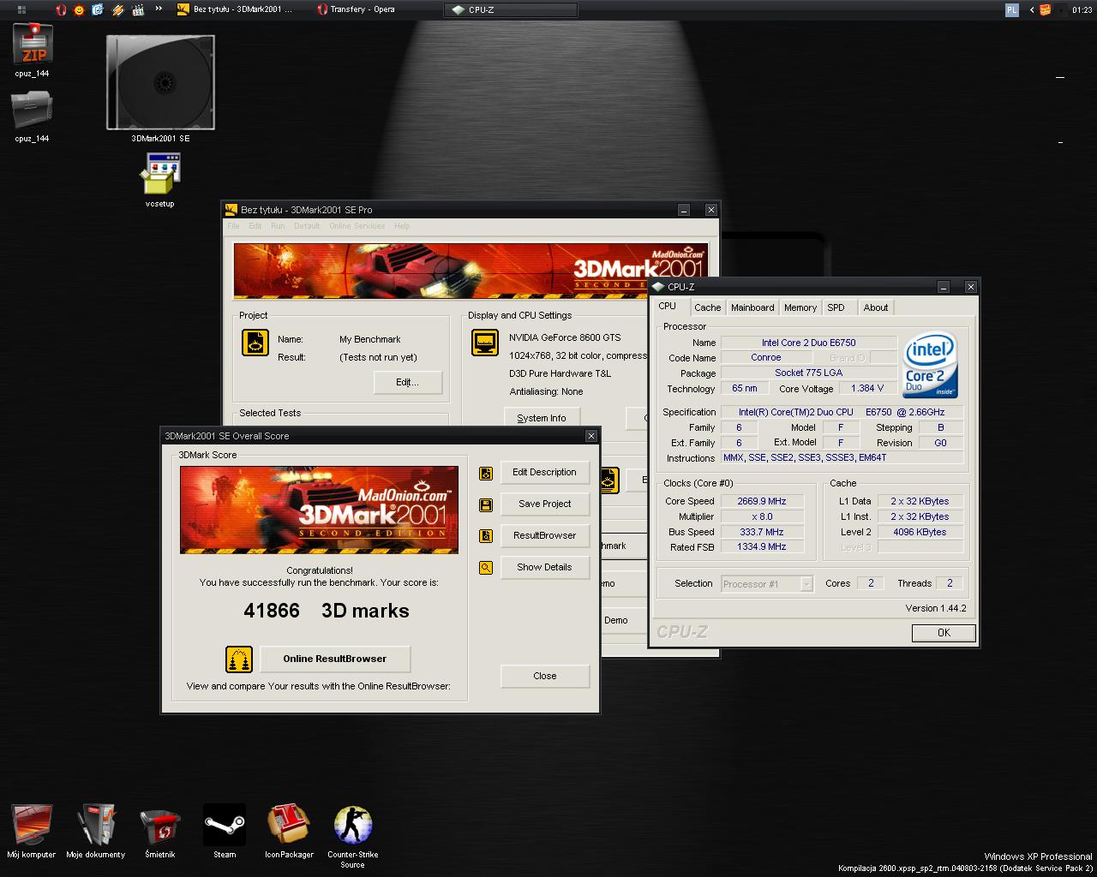
Task: Click the Show Details magnifier icon
Action: [486, 568]
